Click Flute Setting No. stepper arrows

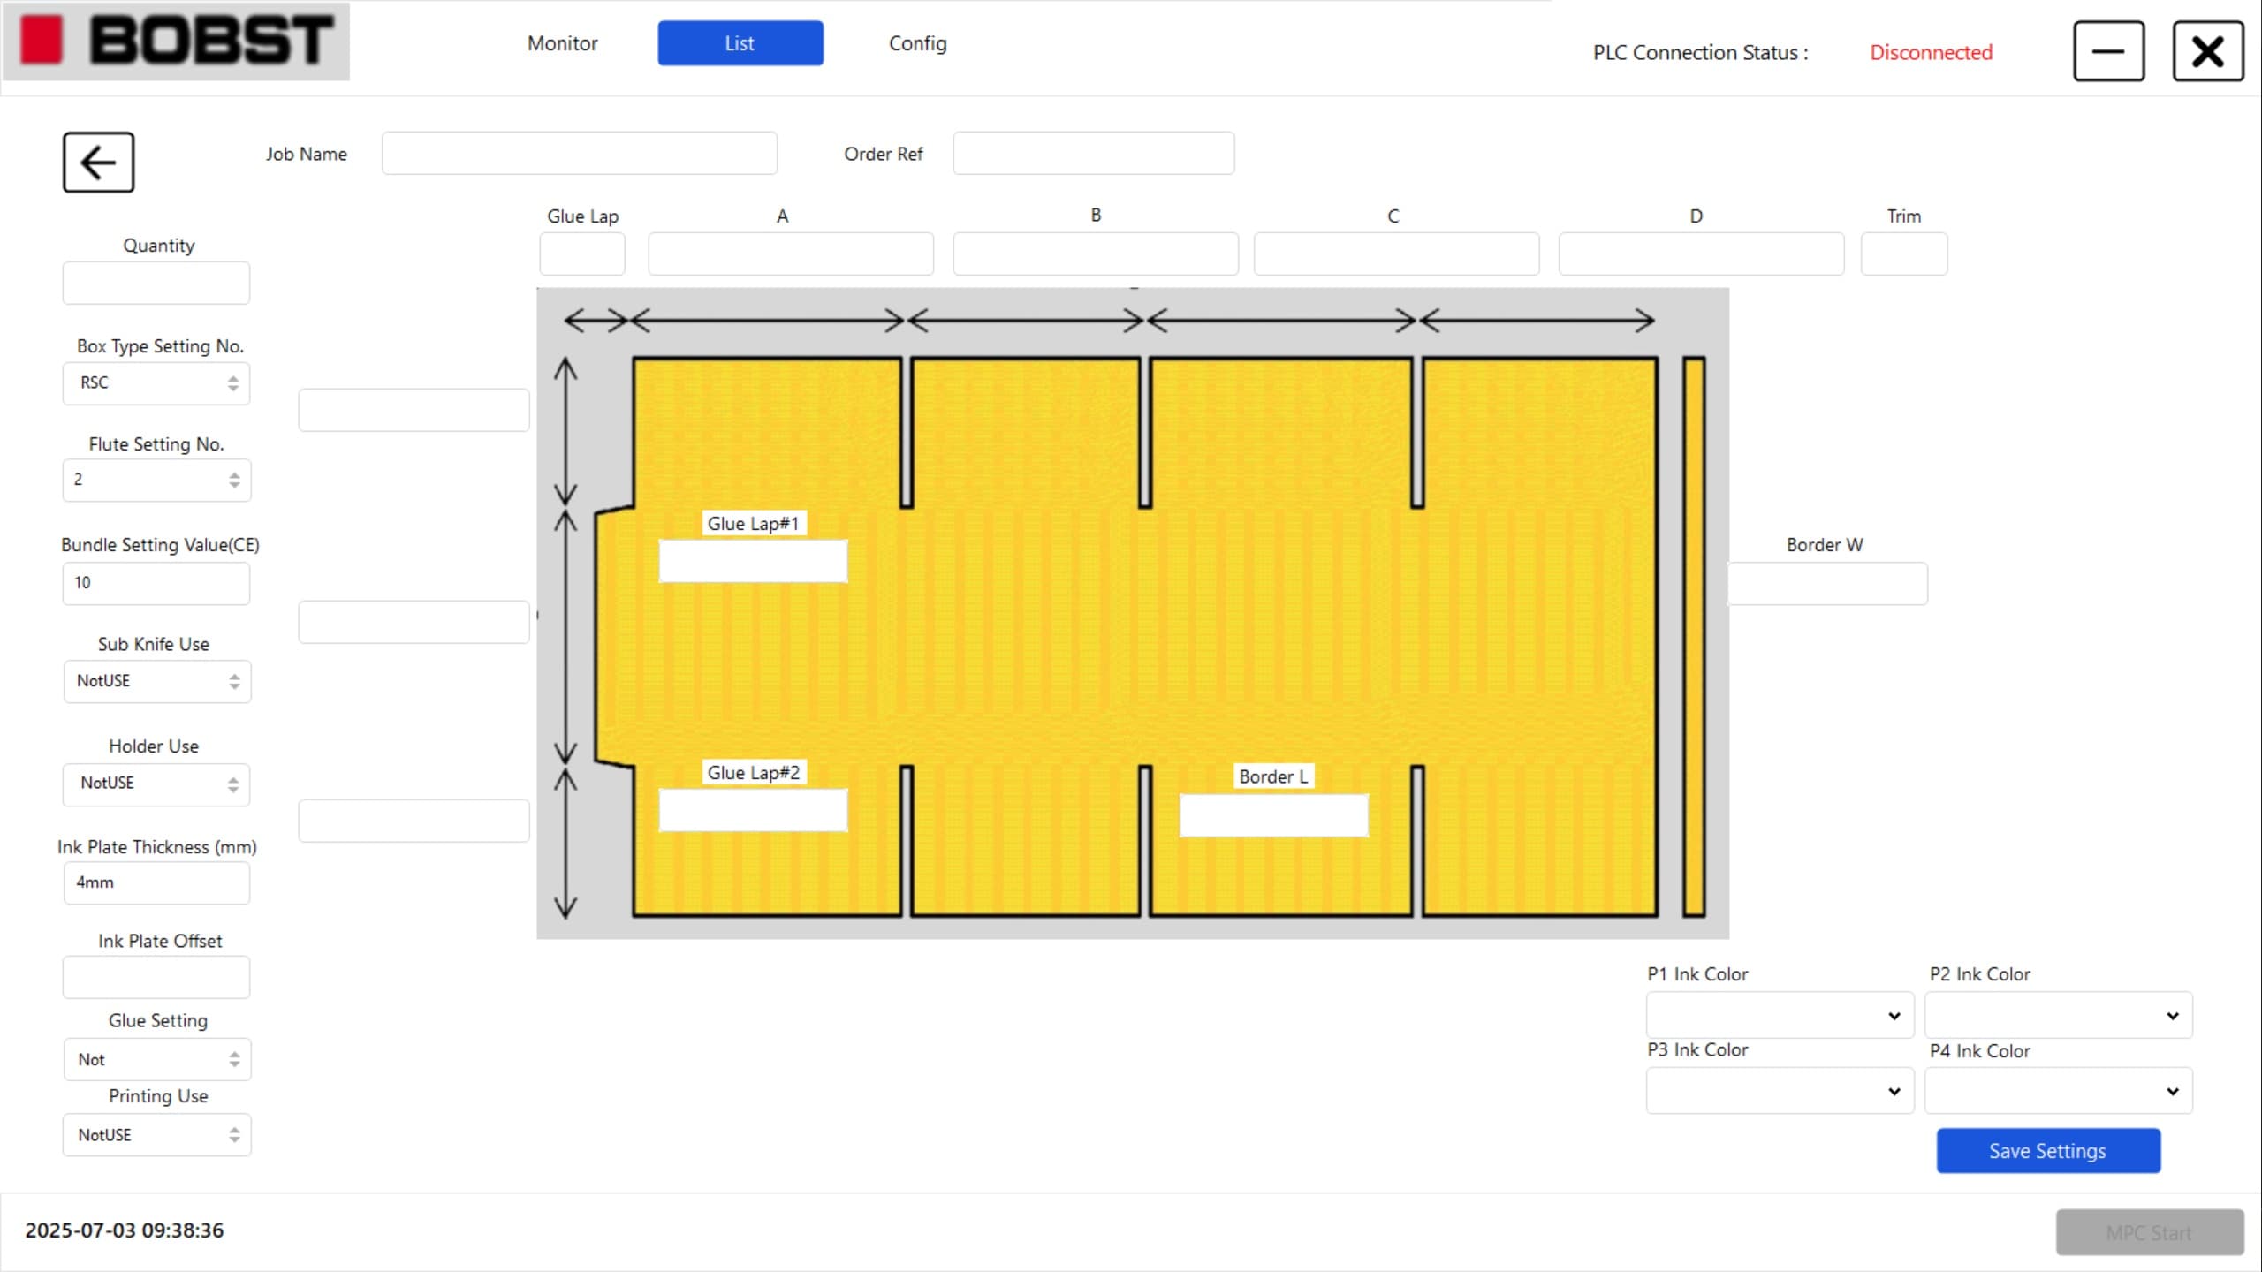[234, 480]
